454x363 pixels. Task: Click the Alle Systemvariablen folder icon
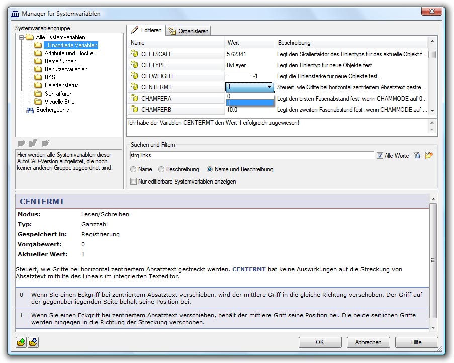(30, 37)
